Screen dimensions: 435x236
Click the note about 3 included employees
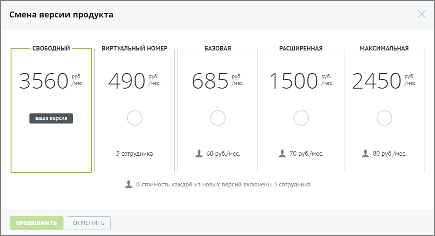pos(223,185)
